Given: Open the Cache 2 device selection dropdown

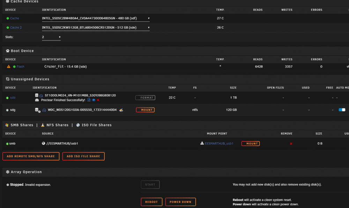Looking at the screenshot, I should tap(96, 28).
